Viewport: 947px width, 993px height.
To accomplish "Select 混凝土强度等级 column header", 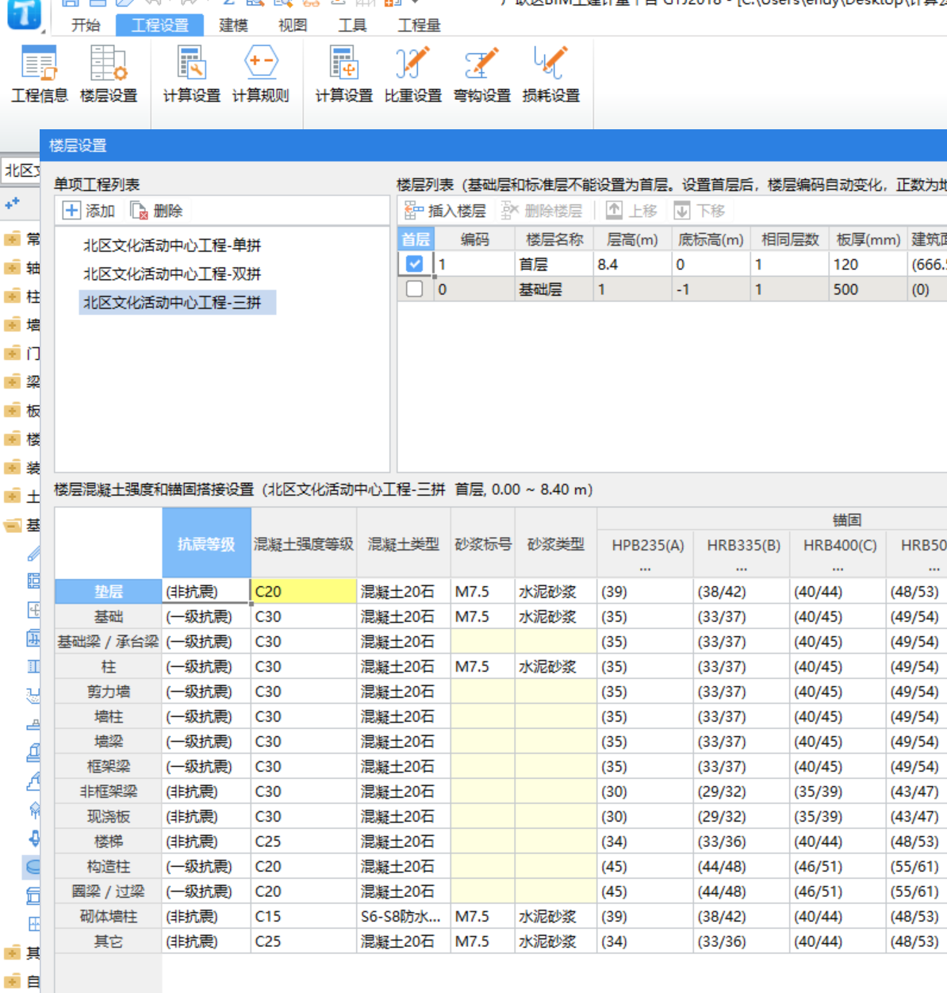I will point(304,544).
